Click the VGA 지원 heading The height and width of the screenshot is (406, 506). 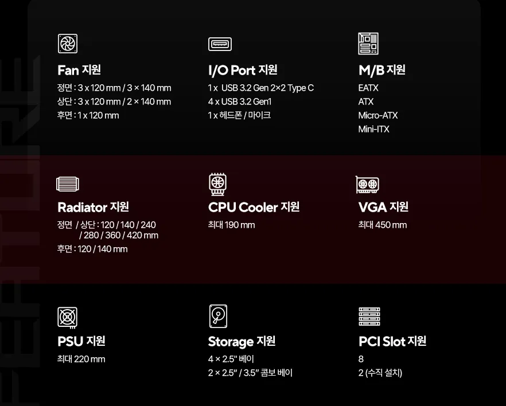click(383, 207)
